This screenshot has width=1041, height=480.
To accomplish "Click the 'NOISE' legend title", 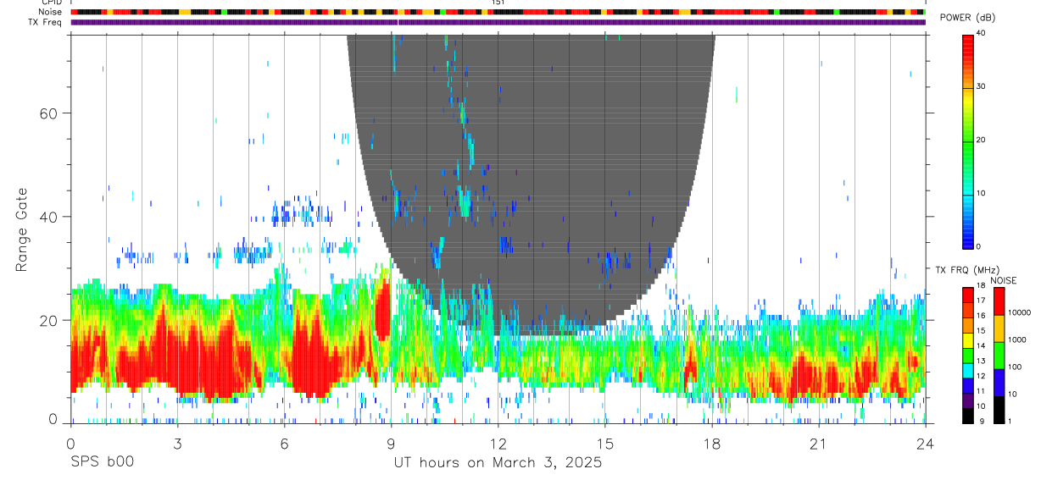I will point(1005,280).
